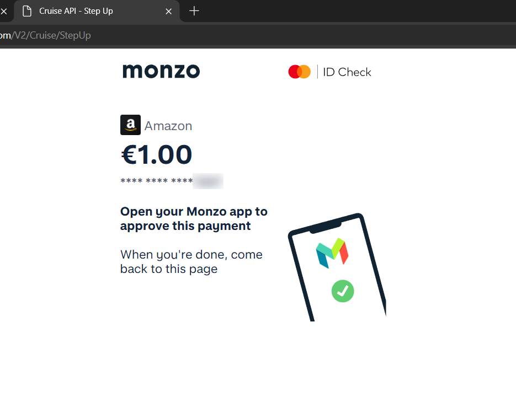Screen dimensions: 516x397
Task: Click the "come back to this page" text
Action: (191, 262)
